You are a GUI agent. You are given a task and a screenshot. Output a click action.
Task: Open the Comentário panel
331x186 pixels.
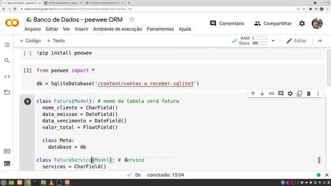click(x=227, y=23)
